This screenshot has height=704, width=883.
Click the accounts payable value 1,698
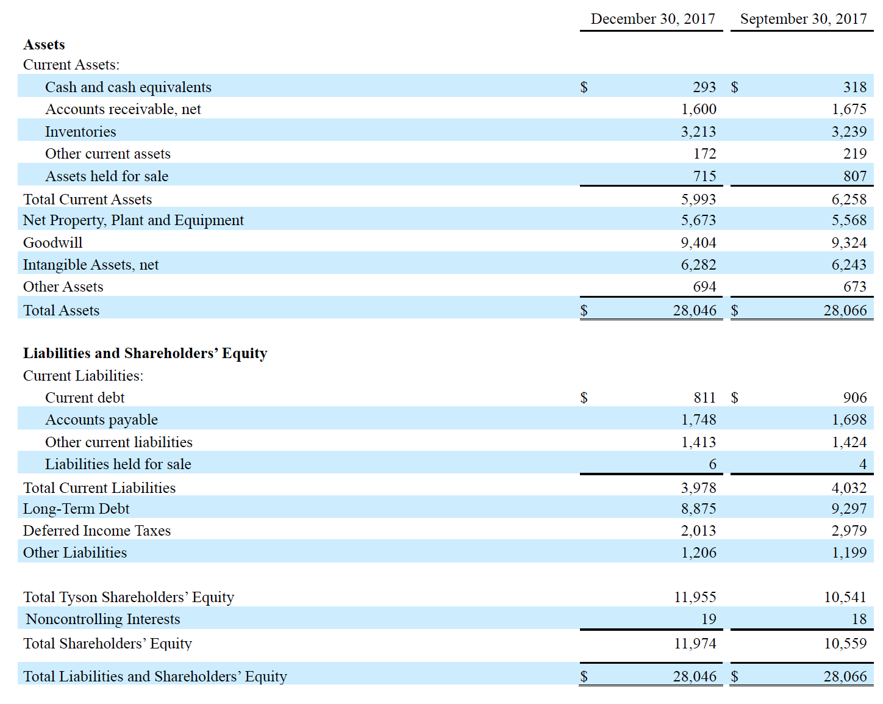(x=849, y=420)
